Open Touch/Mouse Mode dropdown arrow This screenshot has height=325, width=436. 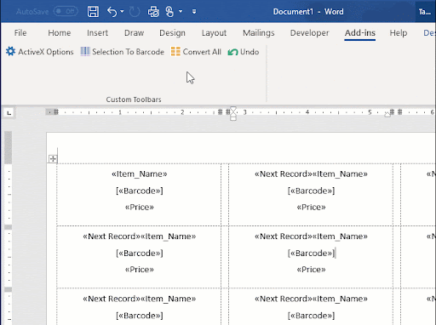[x=181, y=12]
